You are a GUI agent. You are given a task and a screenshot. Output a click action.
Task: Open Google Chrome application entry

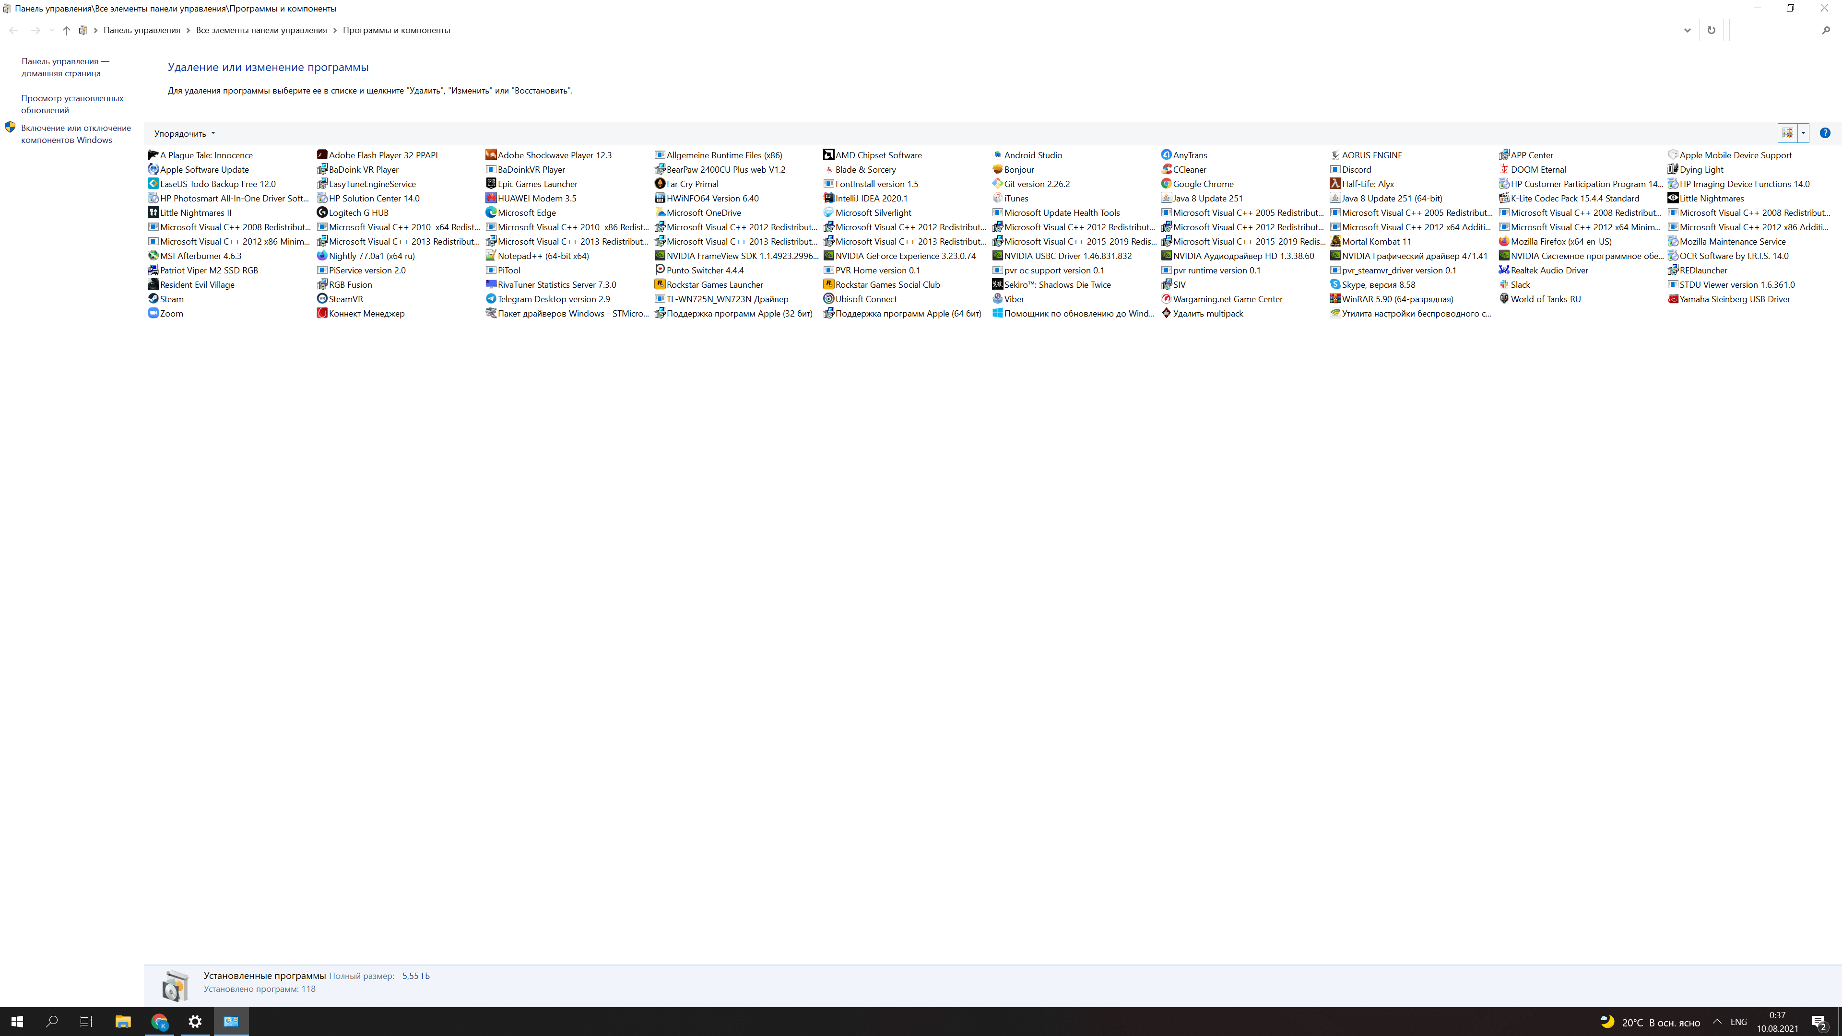[1203, 183]
